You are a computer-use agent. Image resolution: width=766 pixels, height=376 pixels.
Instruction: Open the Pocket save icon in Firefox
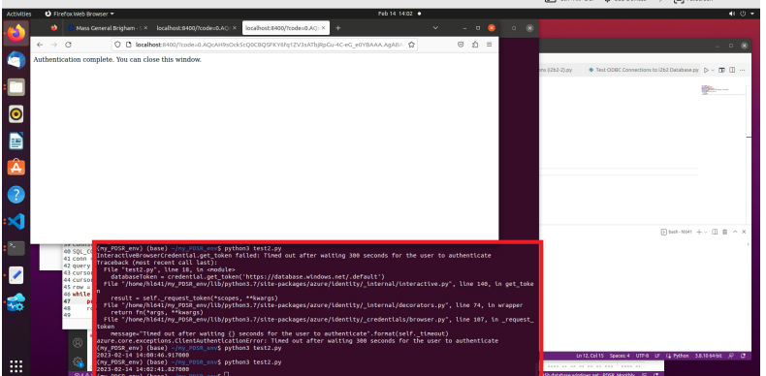point(461,45)
